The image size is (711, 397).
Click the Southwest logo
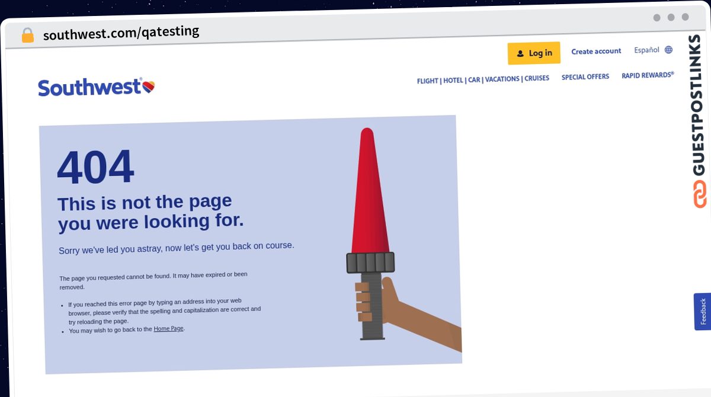(97, 87)
